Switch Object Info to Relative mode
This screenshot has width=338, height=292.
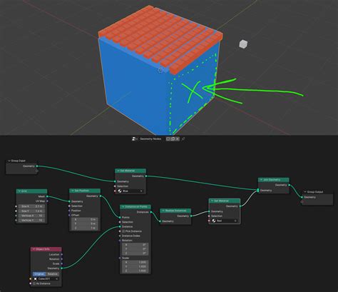click(52, 274)
